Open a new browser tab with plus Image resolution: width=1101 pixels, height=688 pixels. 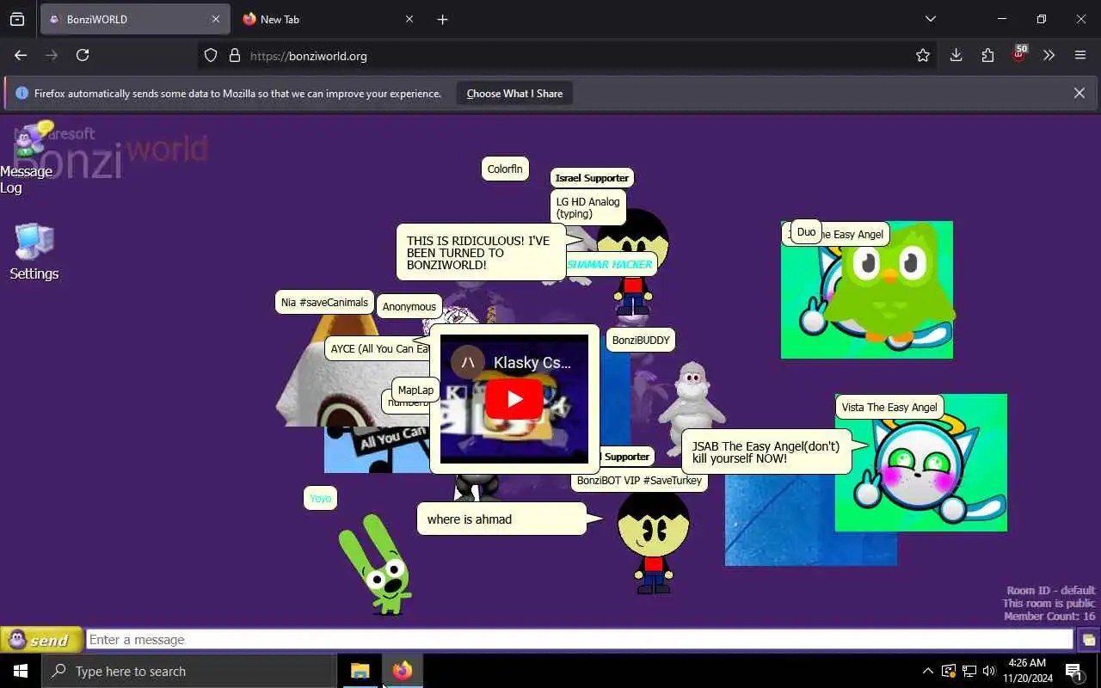tap(442, 19)
